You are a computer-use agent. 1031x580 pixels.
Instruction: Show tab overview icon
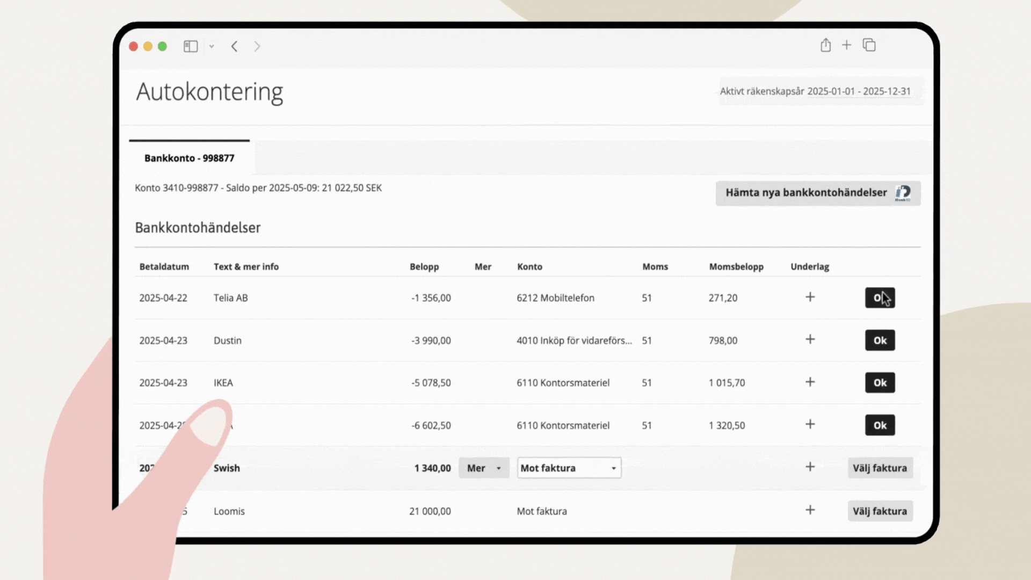[x=869, y=45]
